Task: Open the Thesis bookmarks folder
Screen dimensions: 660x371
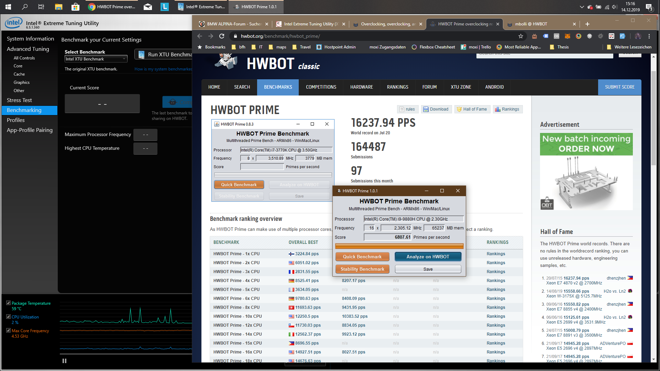Action: tap(559, 47)
